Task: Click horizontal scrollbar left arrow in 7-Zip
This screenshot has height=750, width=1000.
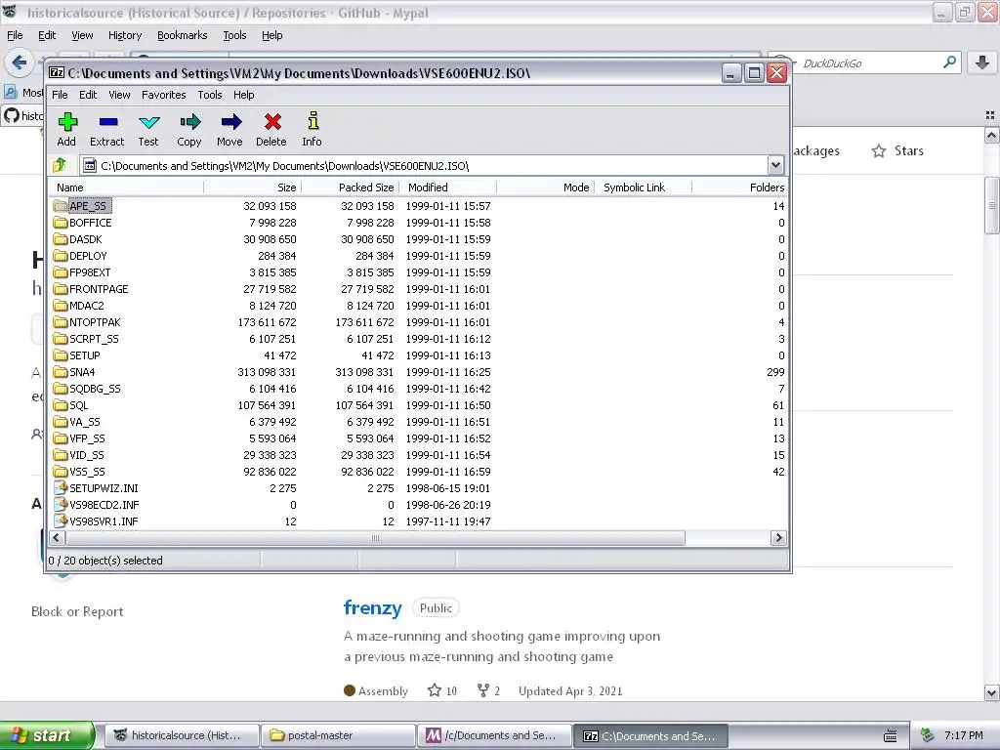Action: [x=57, y=538]
